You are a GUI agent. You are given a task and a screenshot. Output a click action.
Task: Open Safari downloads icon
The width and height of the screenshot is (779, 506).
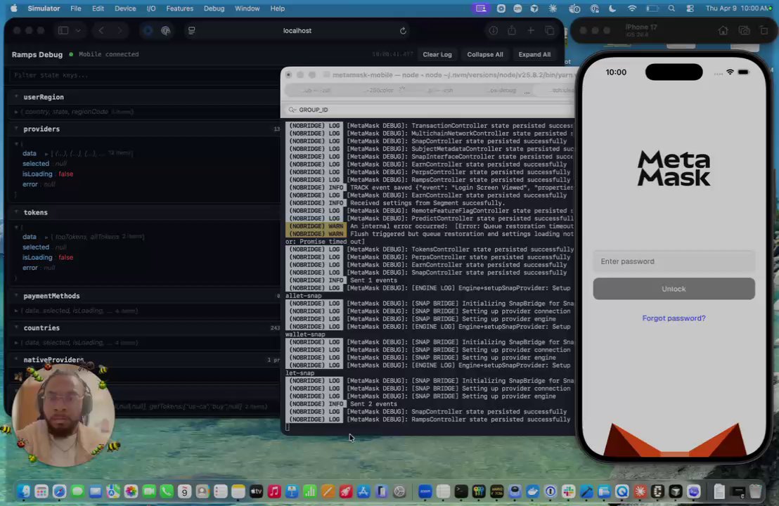click(x=494, y=31)
